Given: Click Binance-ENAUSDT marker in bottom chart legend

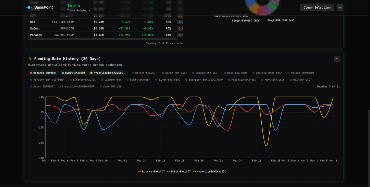Looking at the screenshot, I should [x=139, y=171].
